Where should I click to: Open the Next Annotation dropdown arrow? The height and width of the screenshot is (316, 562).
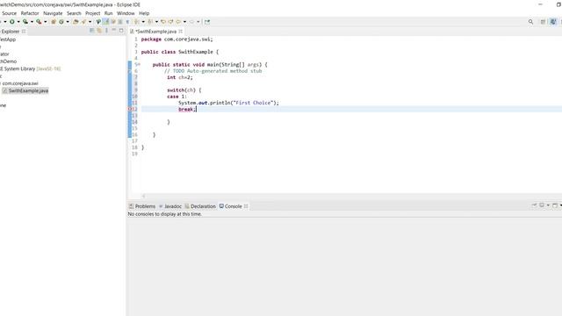click(x=143, y=22)
